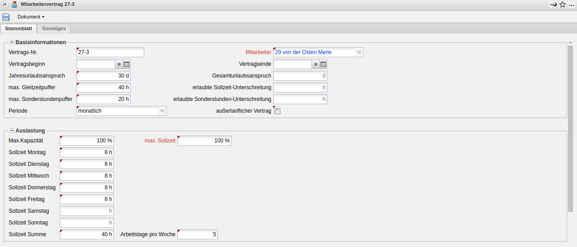Collapse the Basisinformationen section

coord(12,42)
